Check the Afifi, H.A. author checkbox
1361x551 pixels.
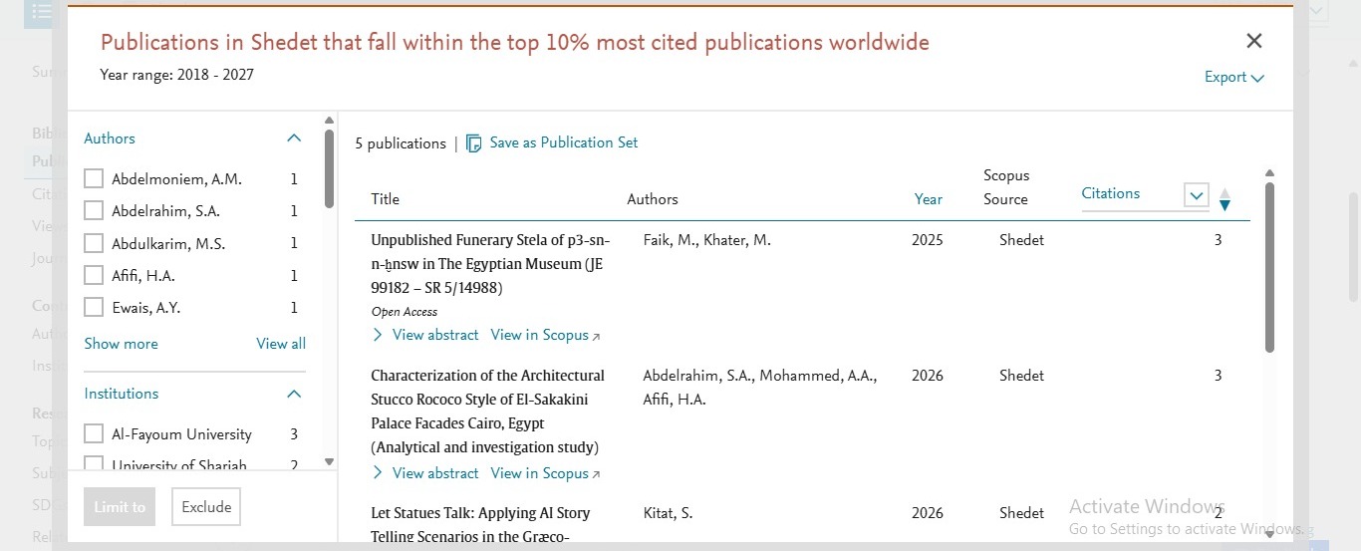[94, 275]
